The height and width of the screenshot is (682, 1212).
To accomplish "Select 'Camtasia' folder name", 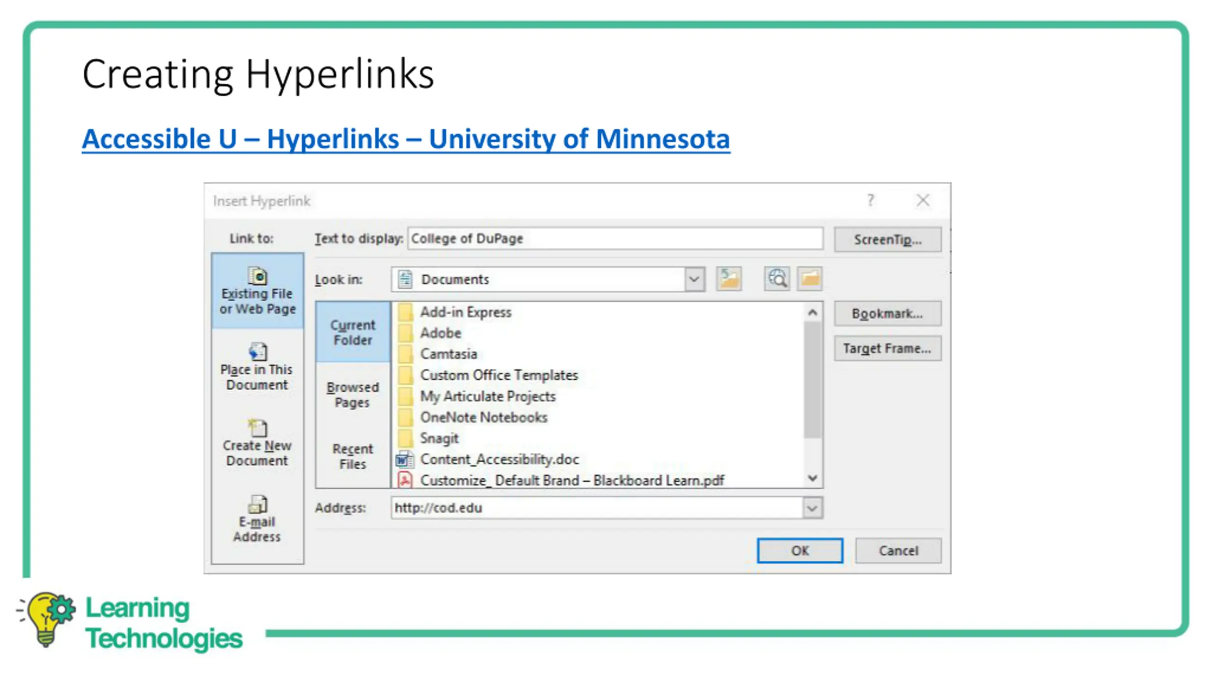I will 449,354.
